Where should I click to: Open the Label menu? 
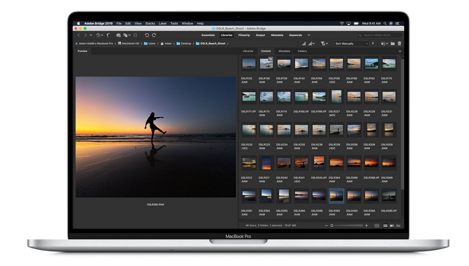163,23
